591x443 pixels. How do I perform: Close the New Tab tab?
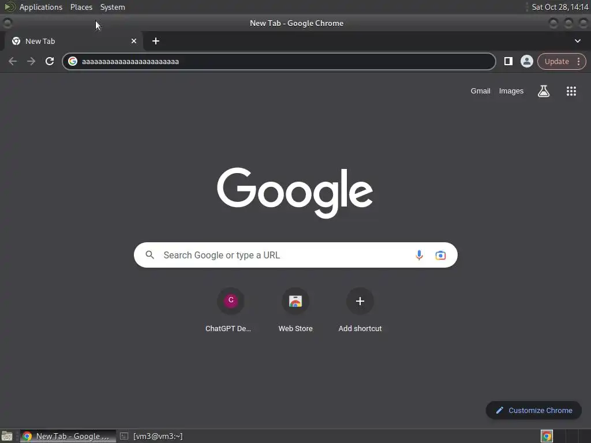134,41
